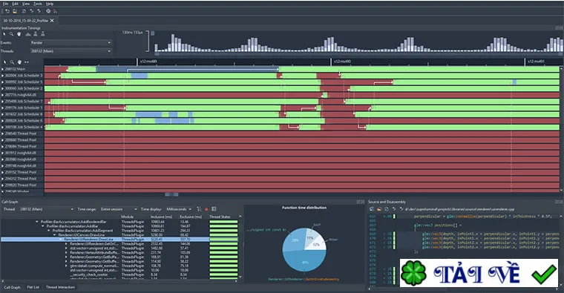Click orange folder icon in Source and Disassembly toolbar
The height and width of the screenshot is (293, 564).
pos(379,209)
